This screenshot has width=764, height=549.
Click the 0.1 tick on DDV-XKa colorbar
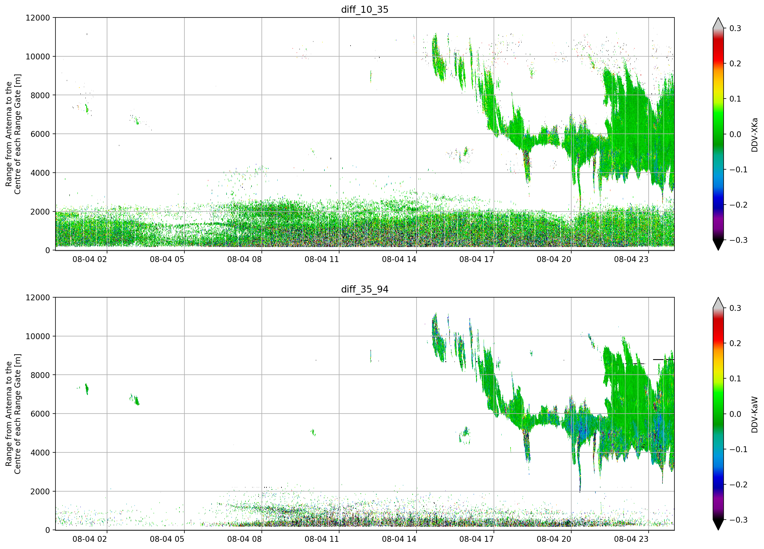click(x=735, y=99)
